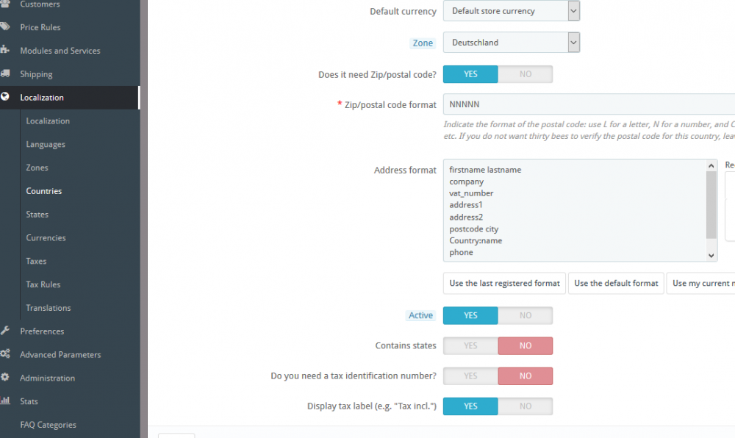Screen dimensions: 735x438
Task: Click the Price Rules tag icon
Action: click(5, 27)
